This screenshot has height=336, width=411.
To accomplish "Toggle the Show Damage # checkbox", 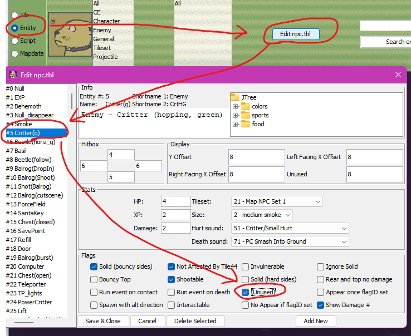I will [321, 305].
